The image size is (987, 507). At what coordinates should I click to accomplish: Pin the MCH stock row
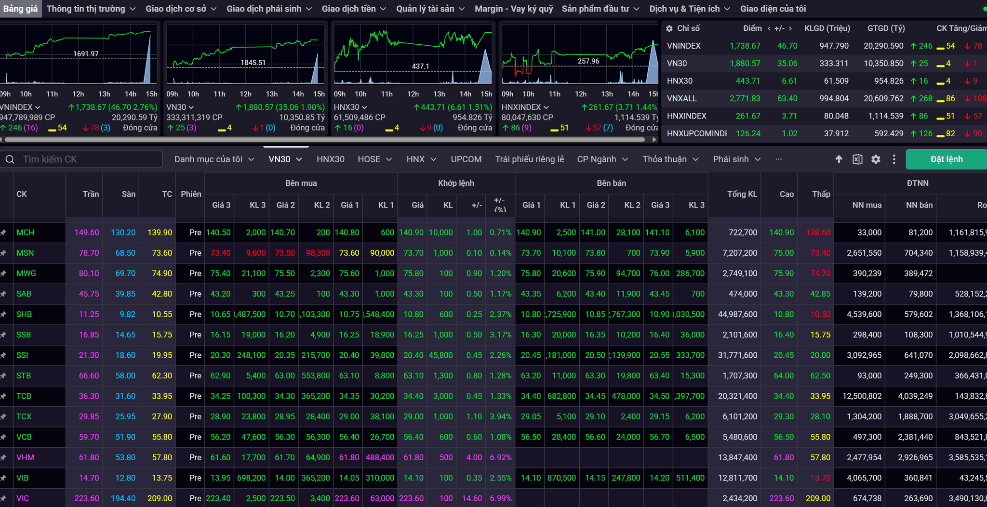click(x=4, y=233)
